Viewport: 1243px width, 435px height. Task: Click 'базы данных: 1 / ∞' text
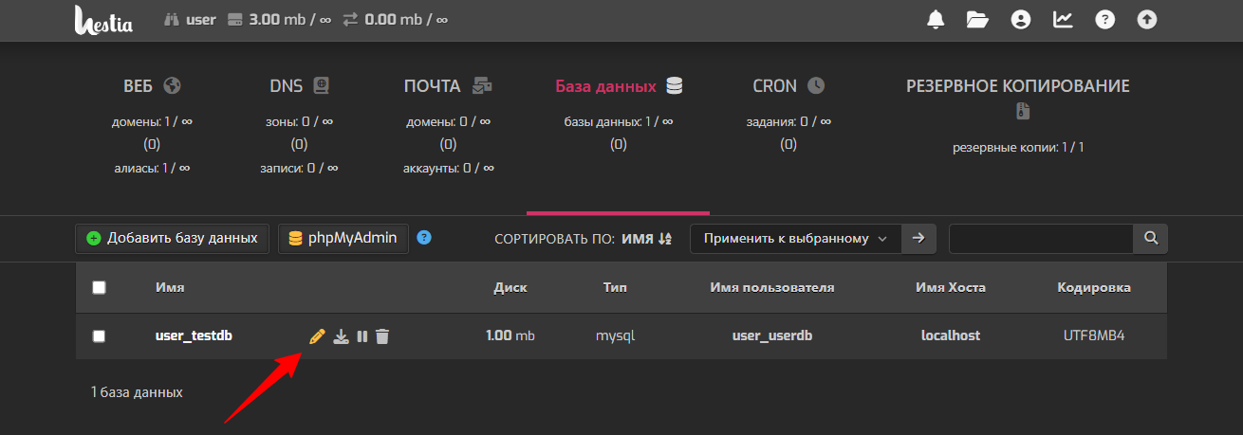[619, 121]
